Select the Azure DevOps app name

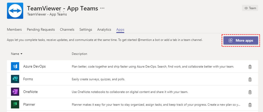click(34, 66)
